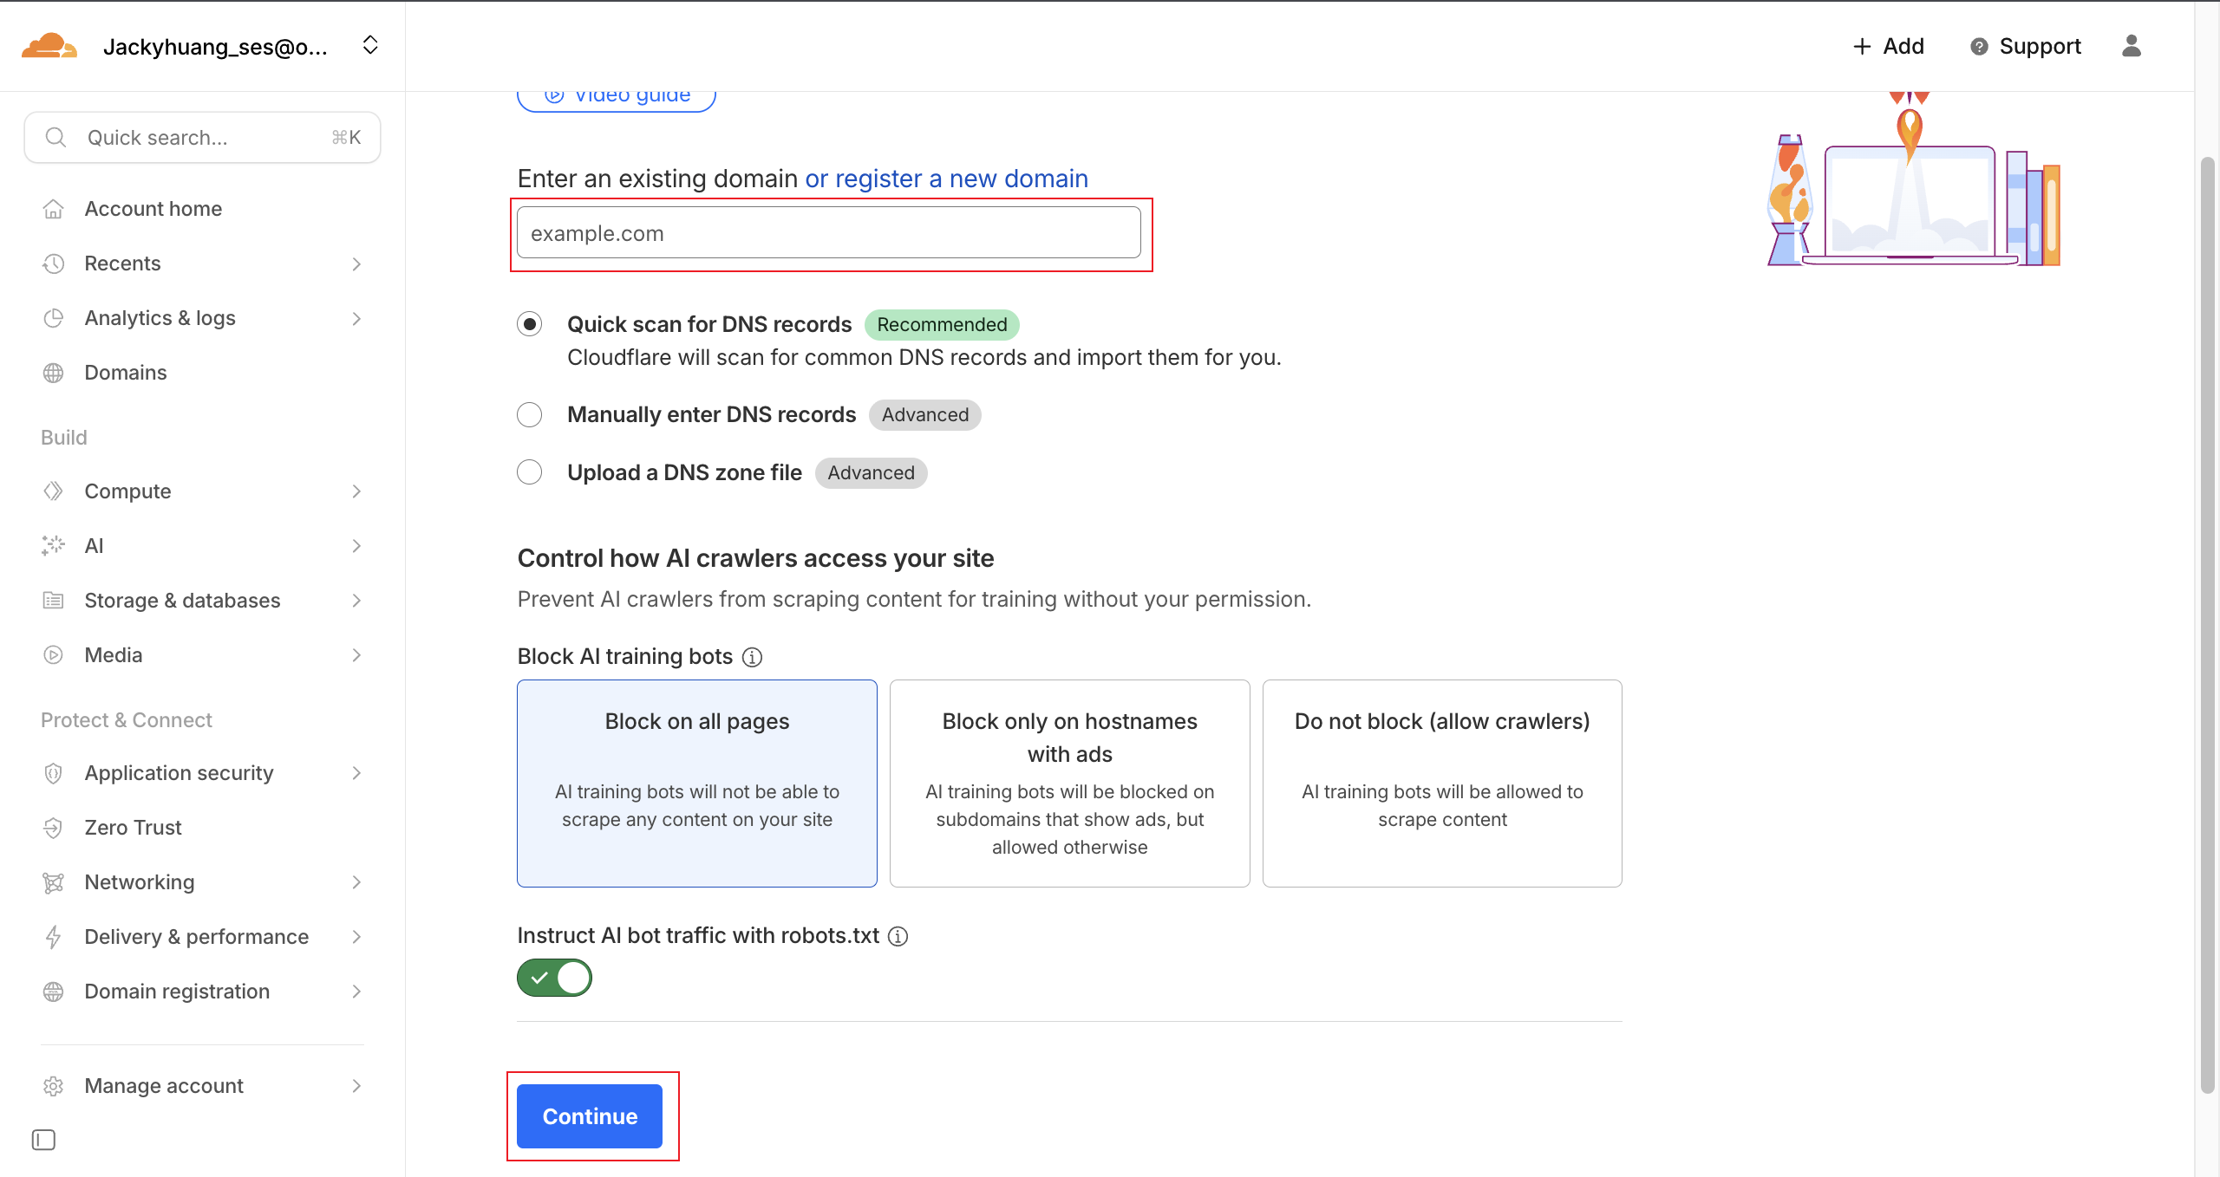Expand the Compute menu chevron

356,491
